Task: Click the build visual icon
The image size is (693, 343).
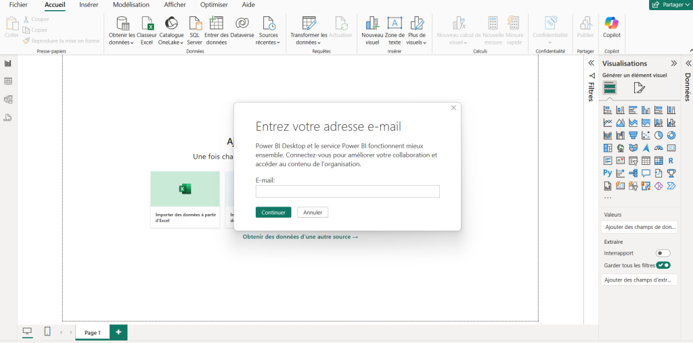Action: pos(610,88)
